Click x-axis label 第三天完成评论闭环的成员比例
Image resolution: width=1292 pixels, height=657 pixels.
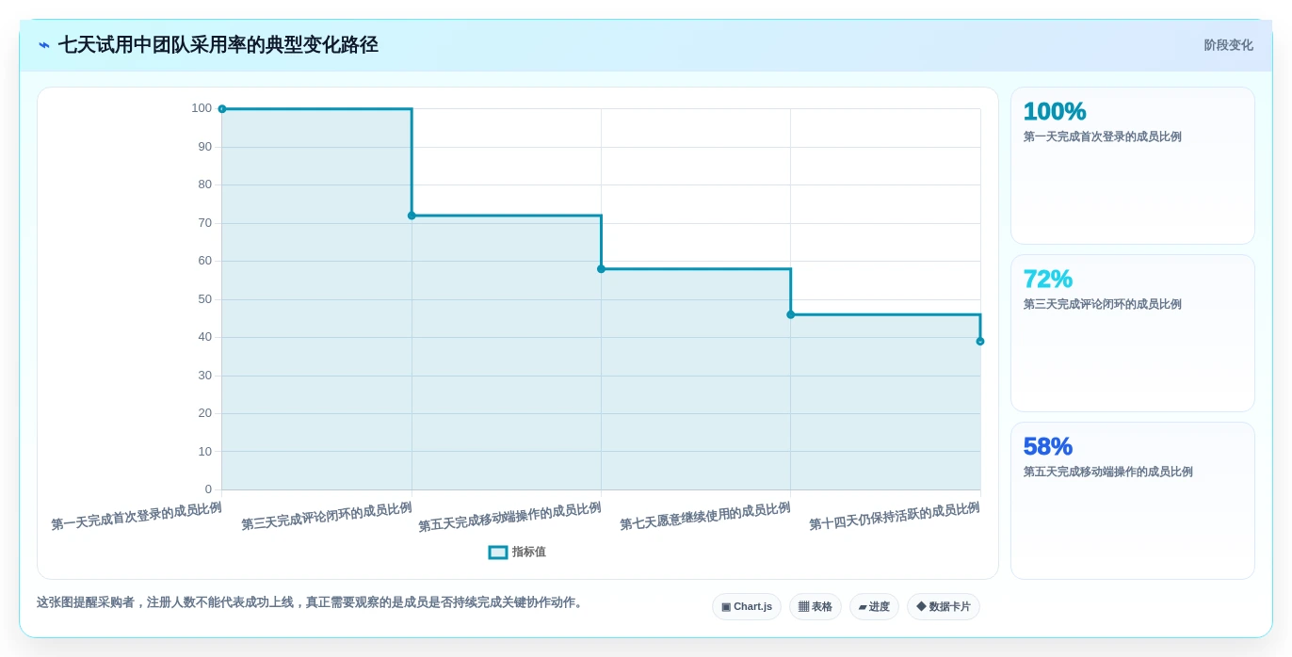tap(327, 517)
